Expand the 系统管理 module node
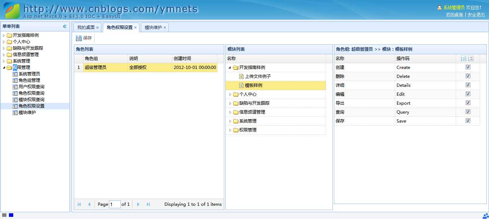 click(230, 121)
